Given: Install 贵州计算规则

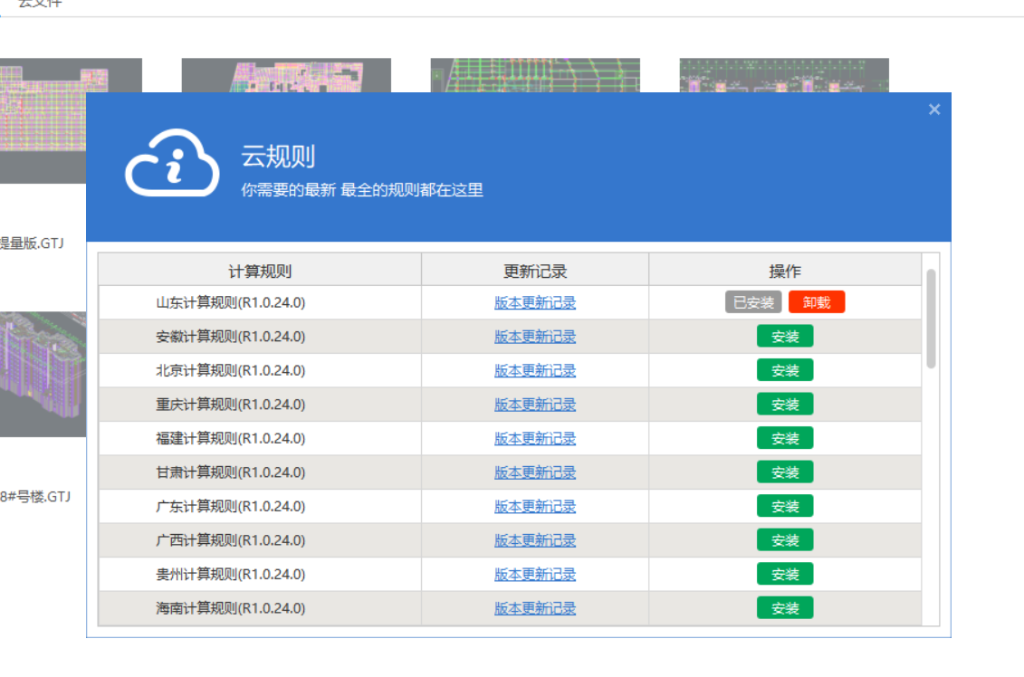Looking at the screenshot, I should coord(785,574).
